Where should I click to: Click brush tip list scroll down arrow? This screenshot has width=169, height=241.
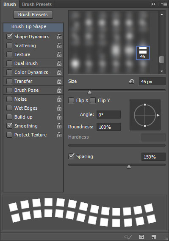[x=162, y=71]
